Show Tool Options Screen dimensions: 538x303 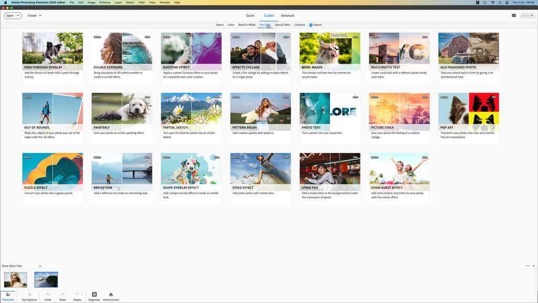point(28,296)
